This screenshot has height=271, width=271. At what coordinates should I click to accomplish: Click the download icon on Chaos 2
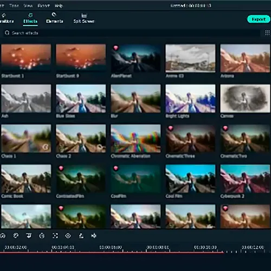point(100,147)
